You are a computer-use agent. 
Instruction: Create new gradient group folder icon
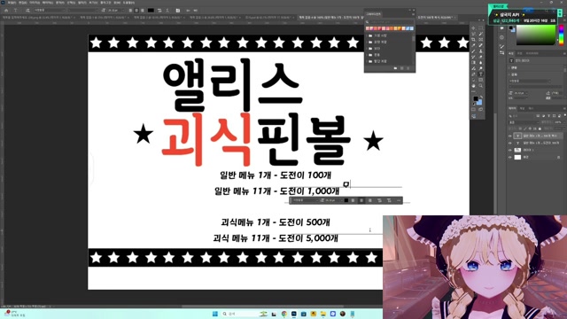395,68
